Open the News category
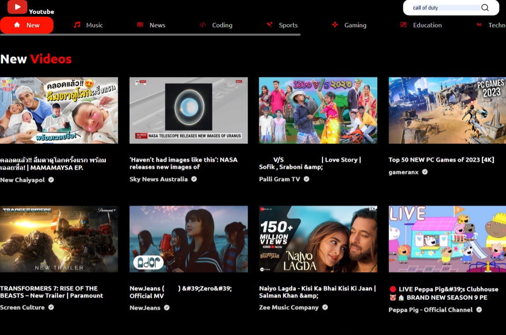506x335 pixels. point(151,25)
